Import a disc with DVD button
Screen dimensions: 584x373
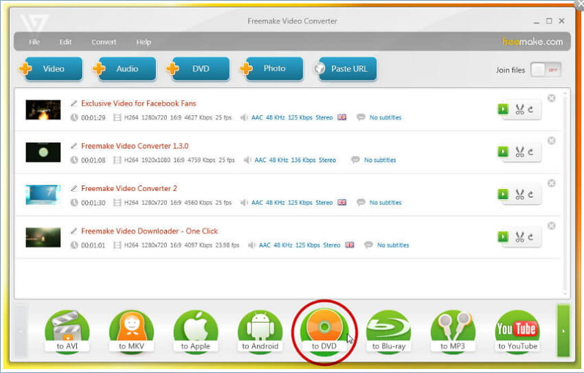coord(198,69)
